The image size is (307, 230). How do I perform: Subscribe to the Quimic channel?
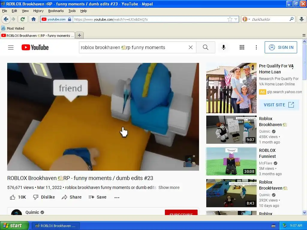(181, 213)
